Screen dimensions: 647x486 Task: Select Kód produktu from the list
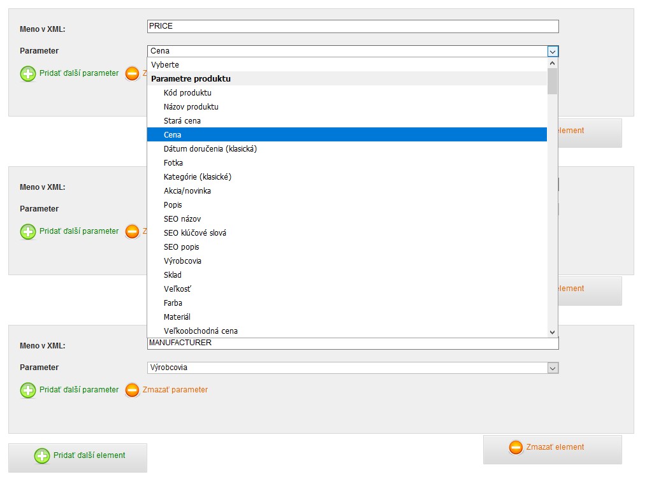point(187,93)
